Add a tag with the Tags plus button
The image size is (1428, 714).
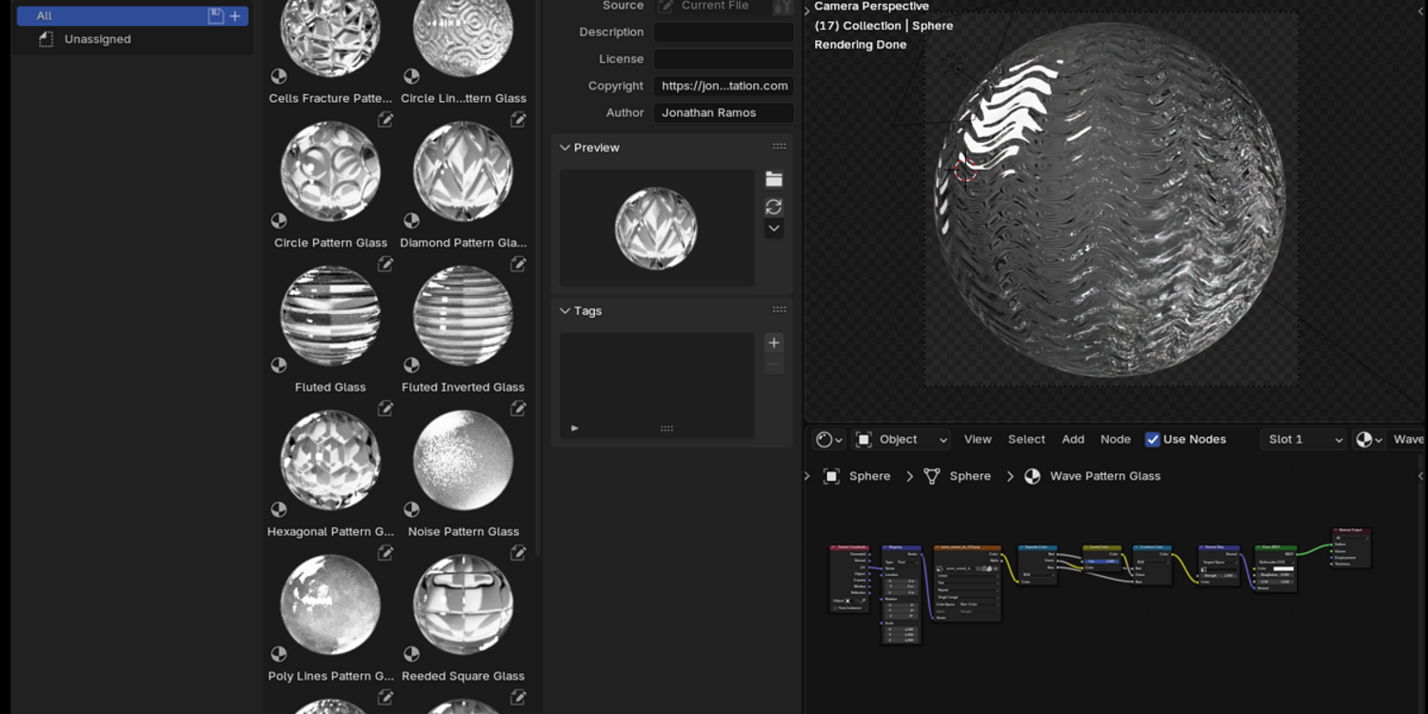click(x=774, y=343)
